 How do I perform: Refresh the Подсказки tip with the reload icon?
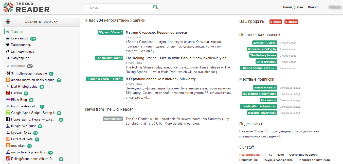pos(261,124)
